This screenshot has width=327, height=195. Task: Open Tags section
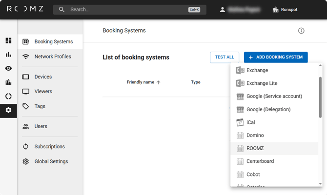tap(50, 106)
